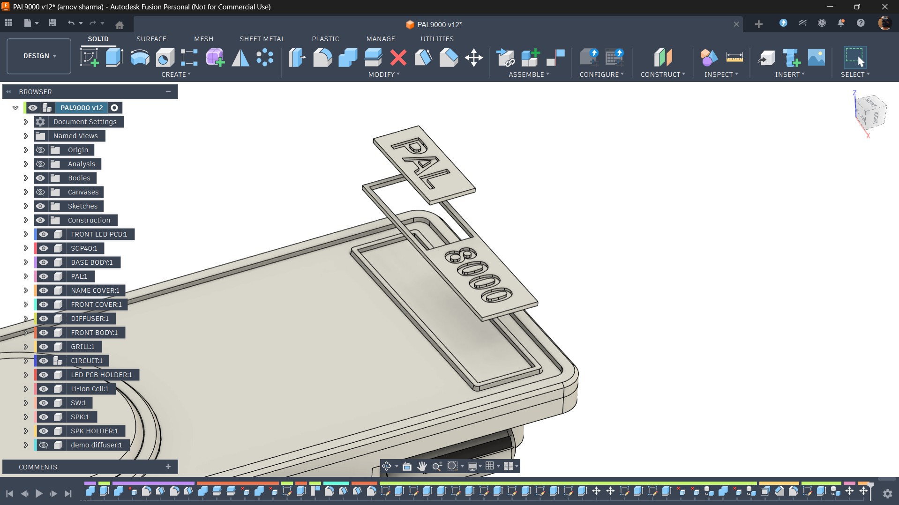This screenshot has height=505, width=899.
Task: Expand the Bodies folder
Action: tap(26, 178)
